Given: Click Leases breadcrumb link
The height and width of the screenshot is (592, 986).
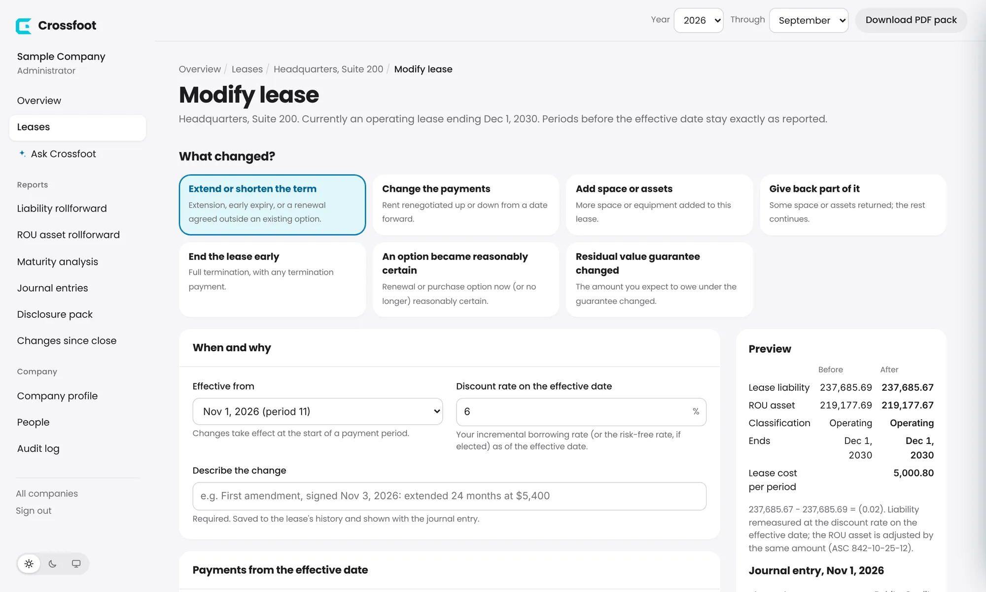Looking at the screenshot, I should point(247,69).
